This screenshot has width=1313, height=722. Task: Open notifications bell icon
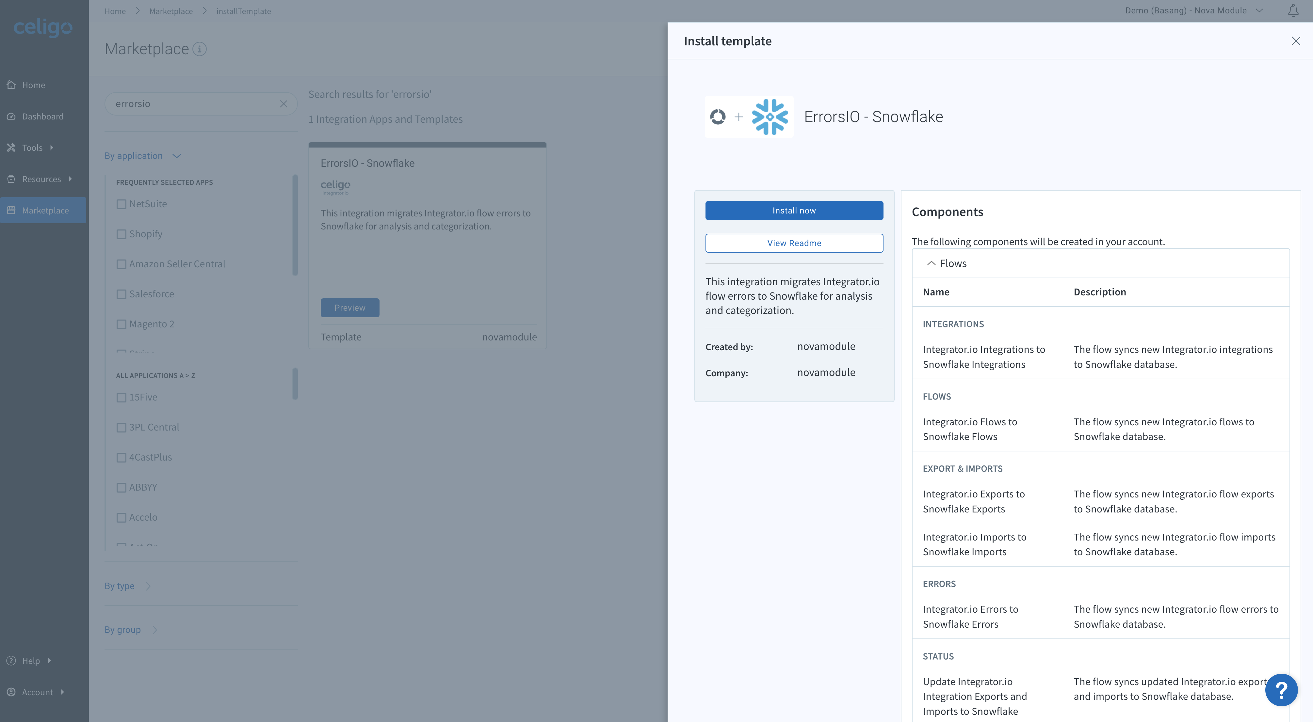[1293, 11]
